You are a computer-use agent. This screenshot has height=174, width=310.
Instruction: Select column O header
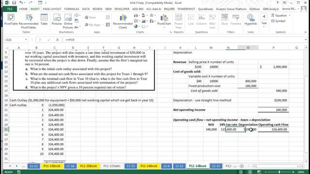pyautogui.click(x=248, y=47)
